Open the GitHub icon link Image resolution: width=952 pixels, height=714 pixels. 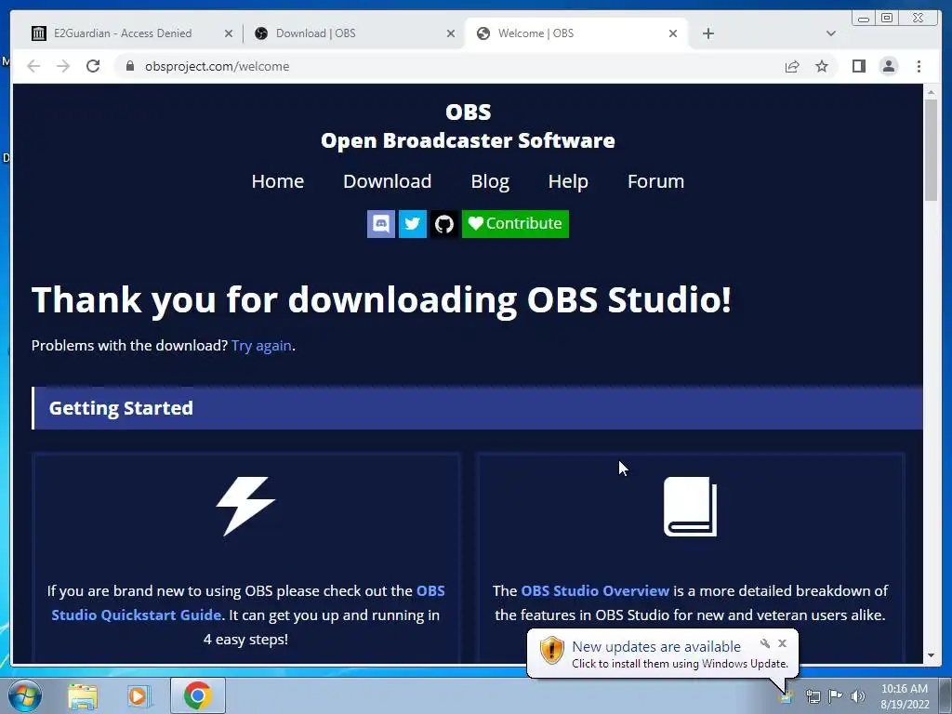pos(443,224)
